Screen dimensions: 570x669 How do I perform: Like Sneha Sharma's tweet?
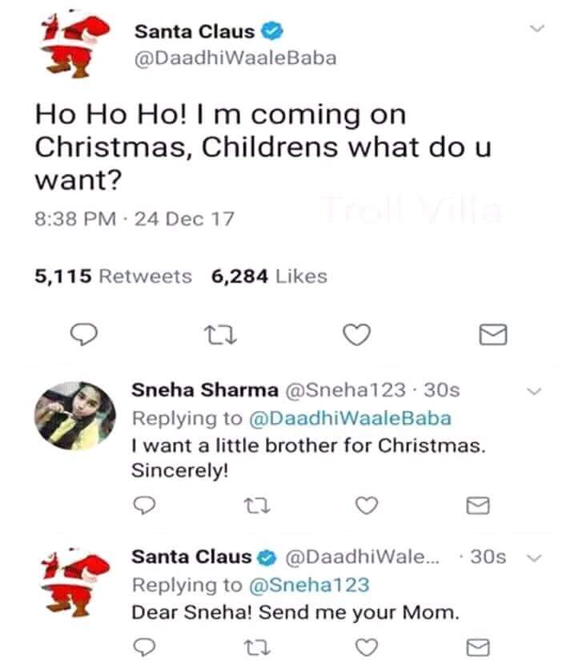point(366,506)
